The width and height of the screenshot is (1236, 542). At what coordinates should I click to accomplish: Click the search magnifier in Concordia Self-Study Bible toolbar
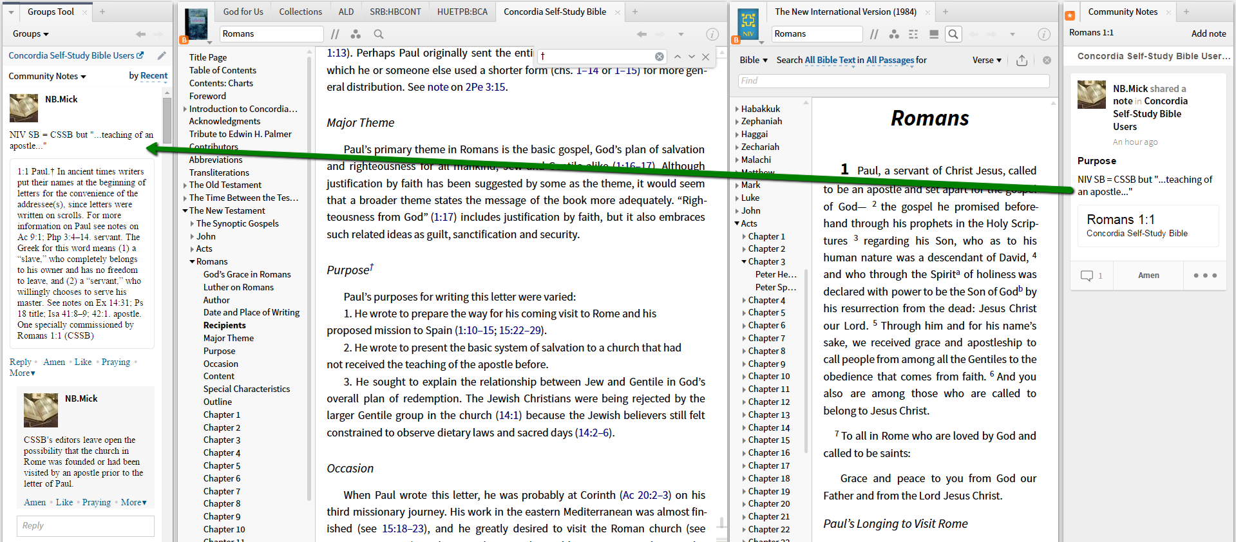click(379, 34)
